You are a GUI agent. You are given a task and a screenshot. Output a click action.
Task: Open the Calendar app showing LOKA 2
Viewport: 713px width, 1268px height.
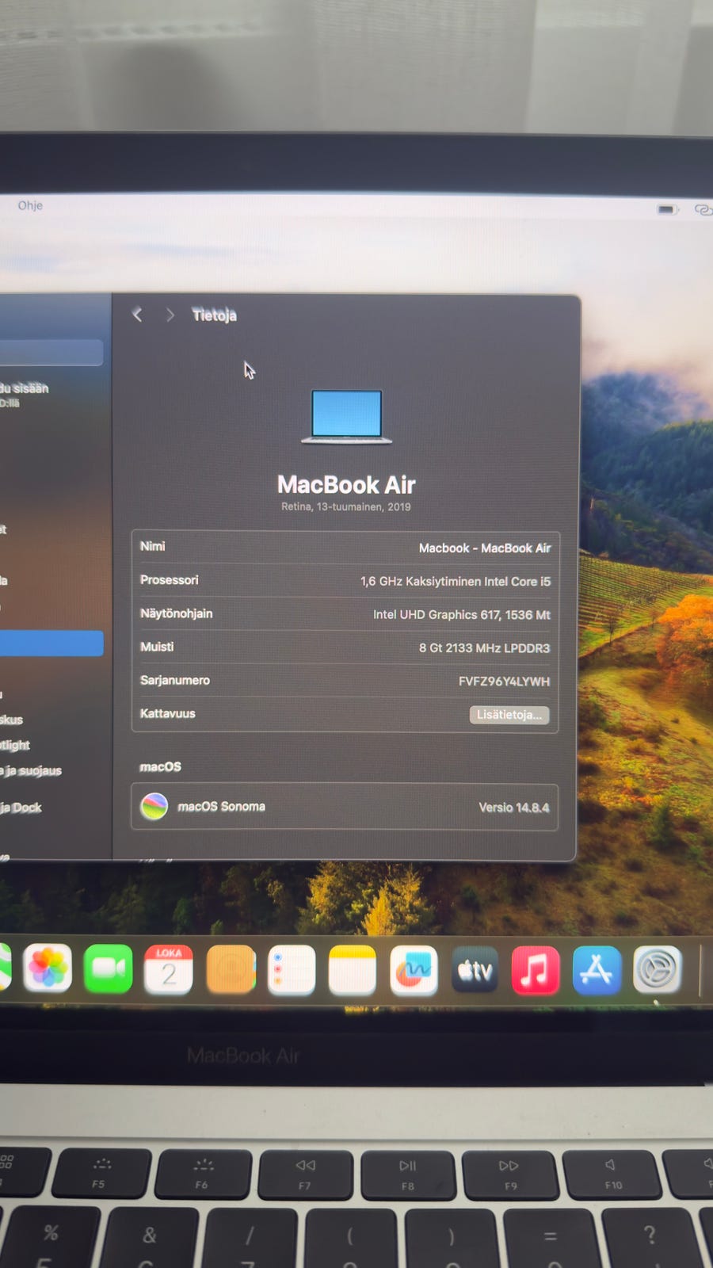(x=169, y=969)
